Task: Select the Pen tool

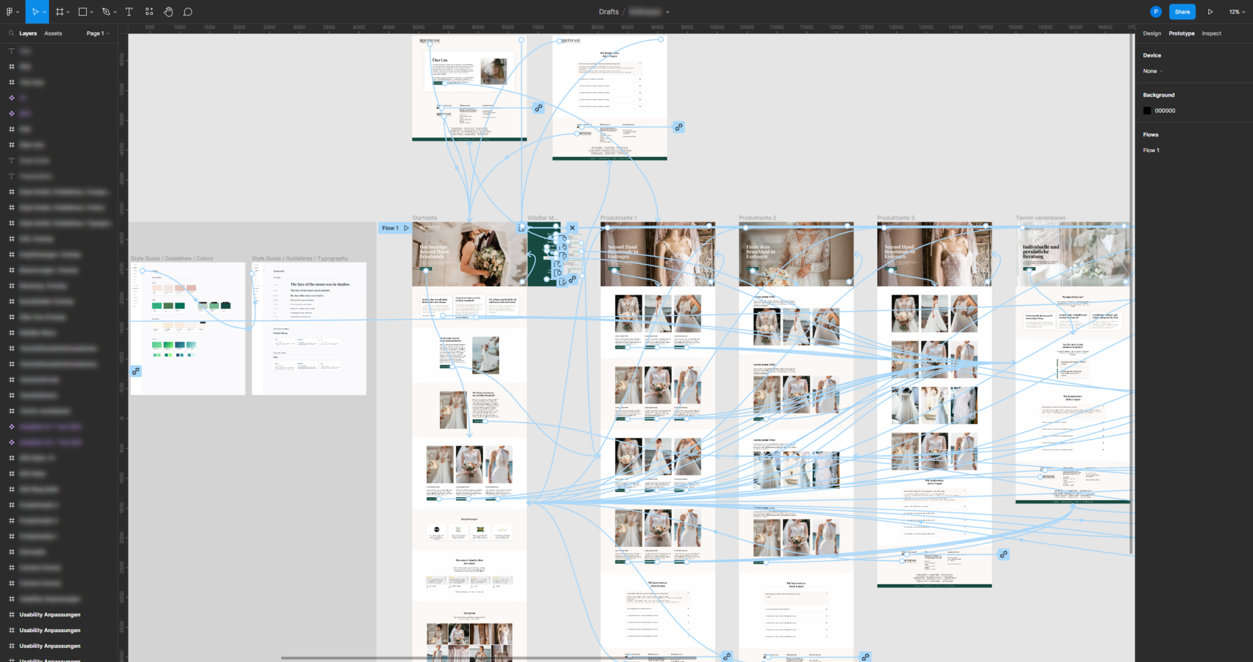Action: coord(105,11)
